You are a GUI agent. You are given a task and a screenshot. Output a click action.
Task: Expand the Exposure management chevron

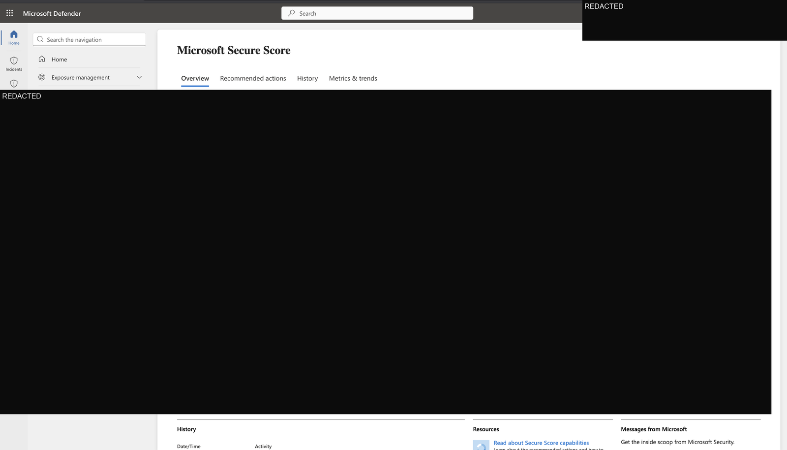pyautogui.click(x=139, y=77)
